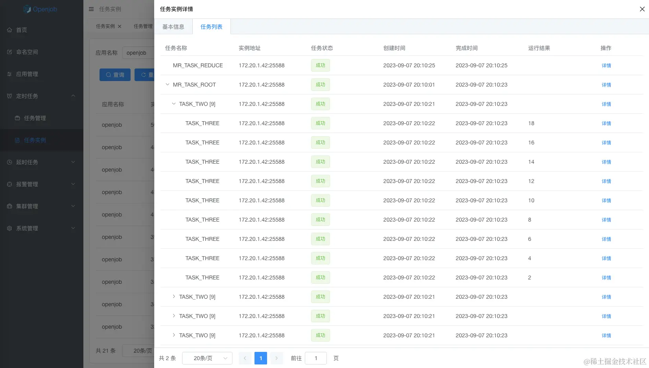The image size is (649, 368).
Task: Open 详情 for TASK_THREE with result 18
Action: tap(606, 124)
